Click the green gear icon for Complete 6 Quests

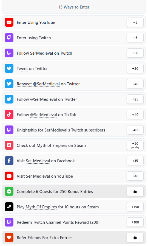click(9, 191)
